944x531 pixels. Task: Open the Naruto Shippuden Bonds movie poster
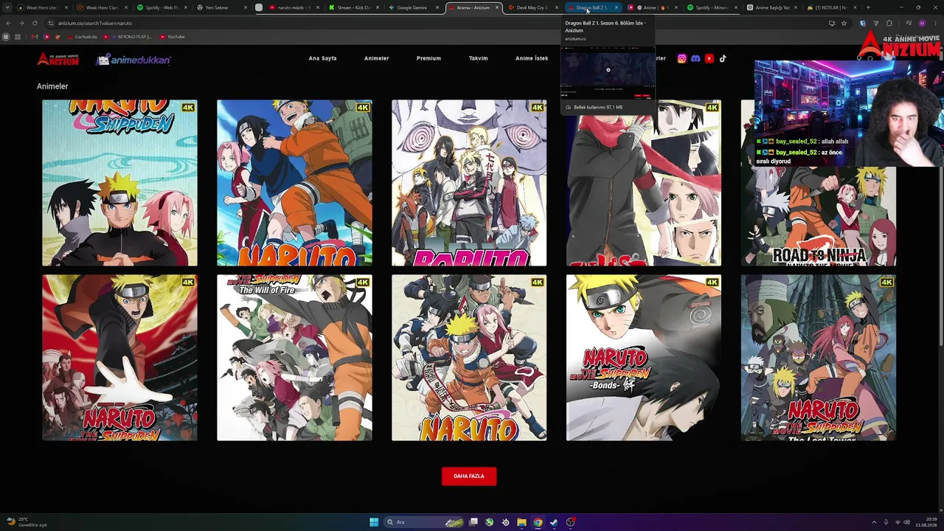[644, 358]
